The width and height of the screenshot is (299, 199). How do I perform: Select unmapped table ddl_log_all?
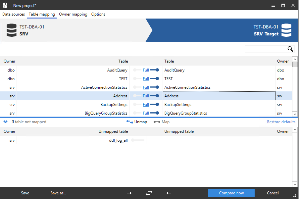tap(118, 140)
